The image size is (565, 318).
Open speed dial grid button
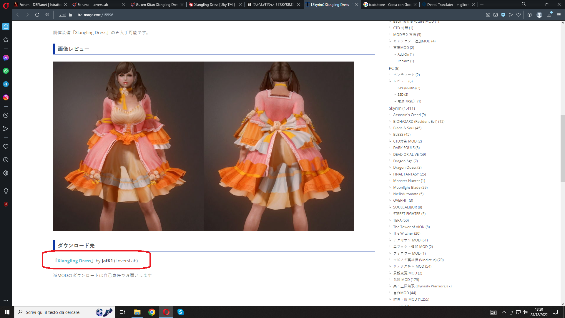(47, 15)
